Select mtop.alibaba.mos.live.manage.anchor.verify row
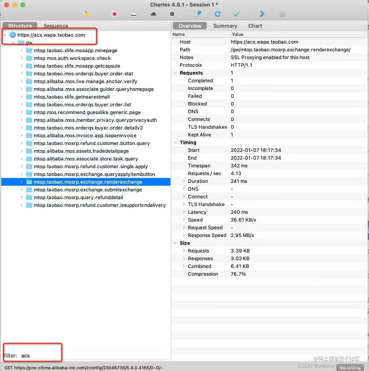This screenshot has height=371, width=369. pyautogui.click(x=85, y=81)
